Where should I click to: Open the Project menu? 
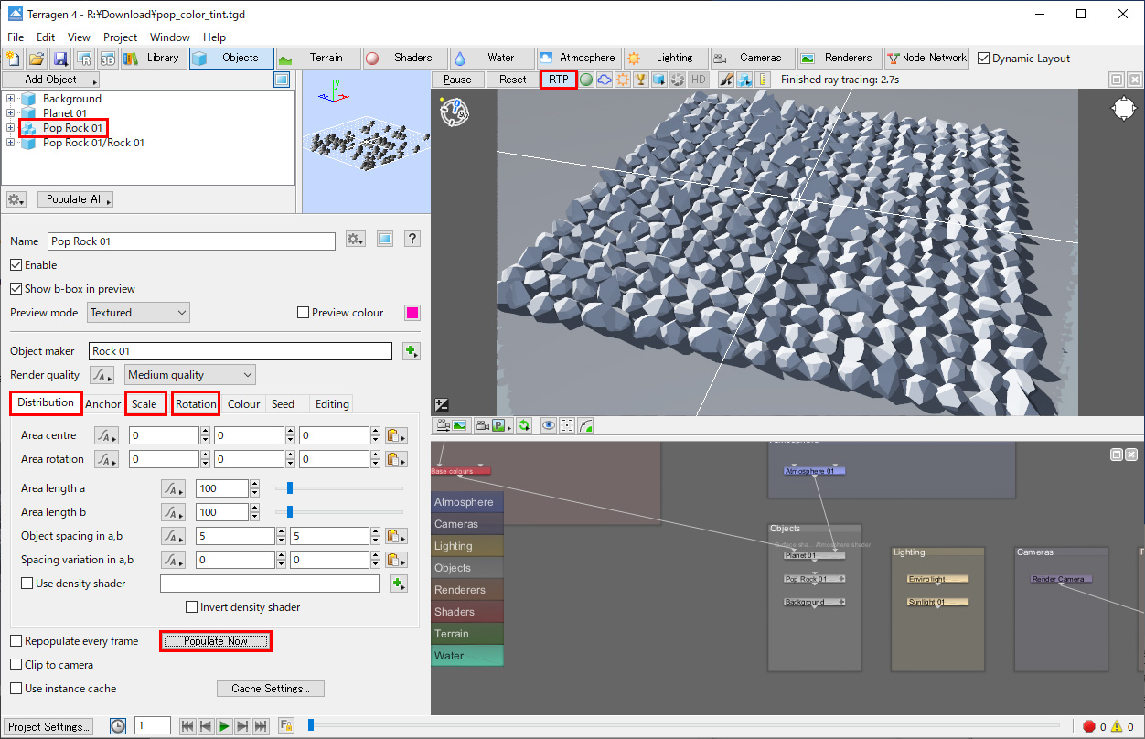click(x=120, y=37)
